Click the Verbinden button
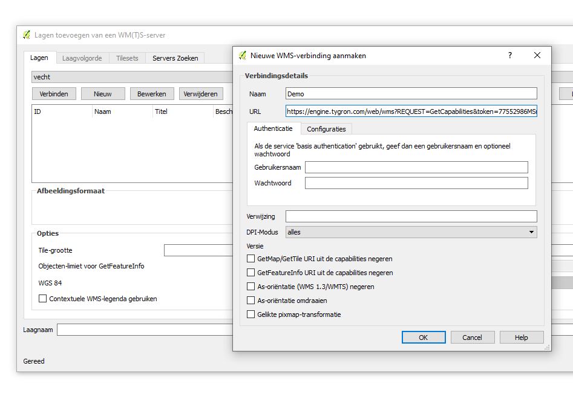 click(x=54, y=94)
